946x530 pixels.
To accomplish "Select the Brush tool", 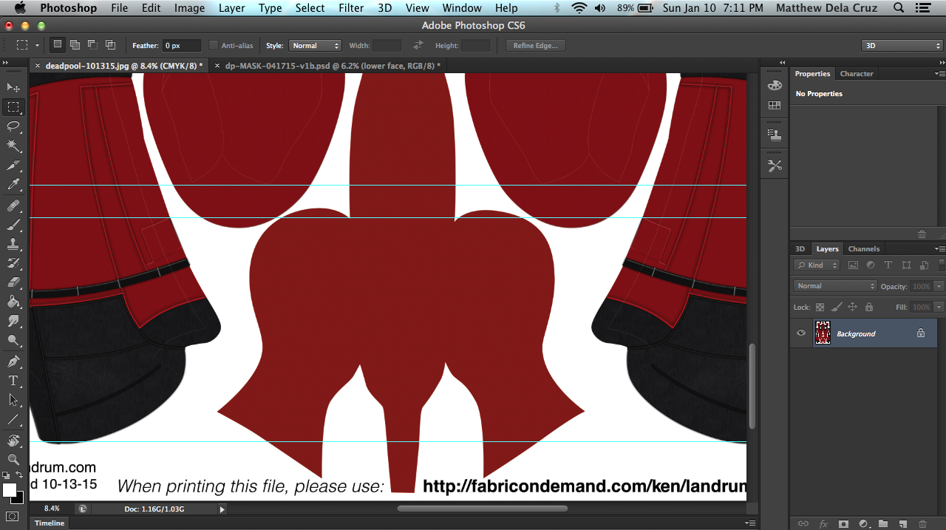I will (13, 224).
